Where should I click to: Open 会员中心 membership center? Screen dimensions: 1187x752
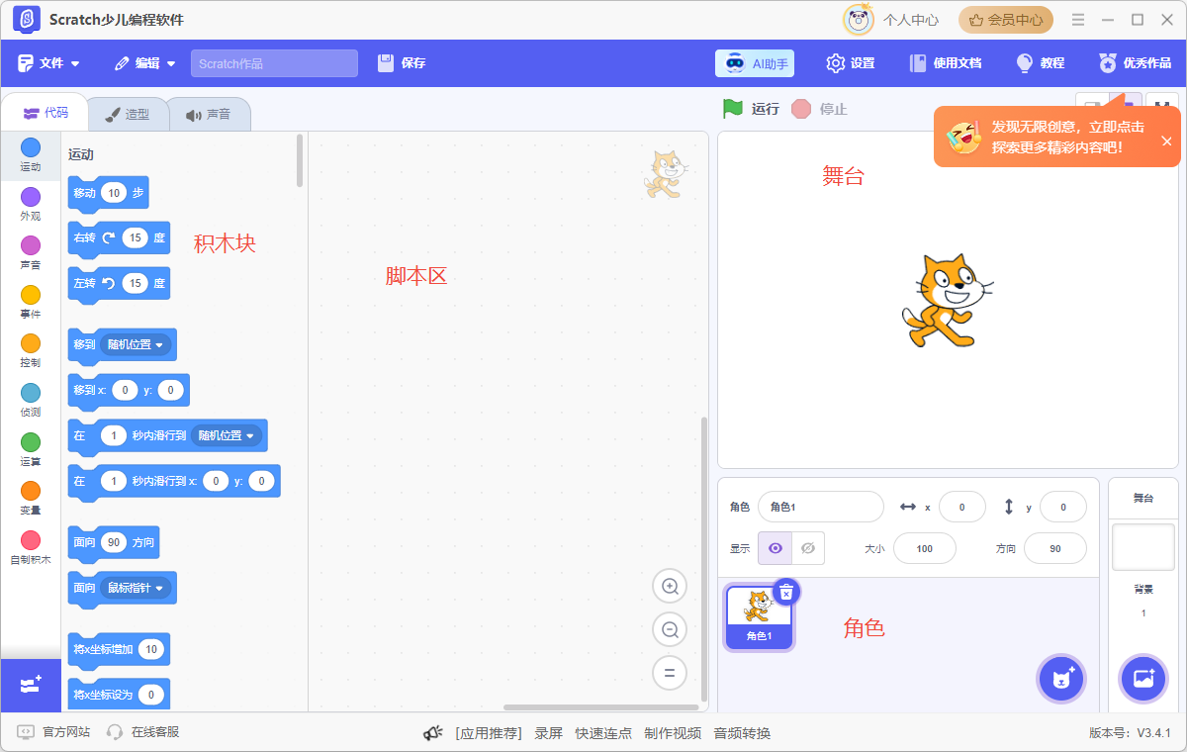[x=1006, y=20]
